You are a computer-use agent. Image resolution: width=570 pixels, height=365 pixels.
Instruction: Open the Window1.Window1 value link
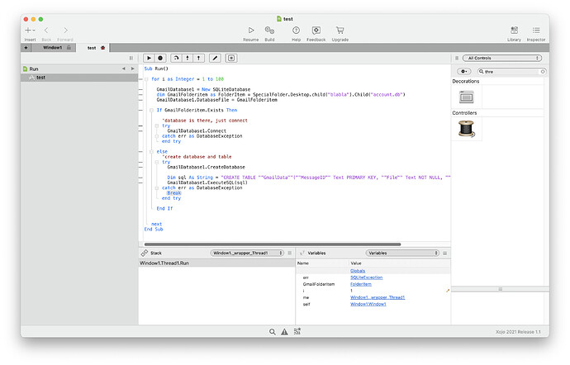coord(368,304)
